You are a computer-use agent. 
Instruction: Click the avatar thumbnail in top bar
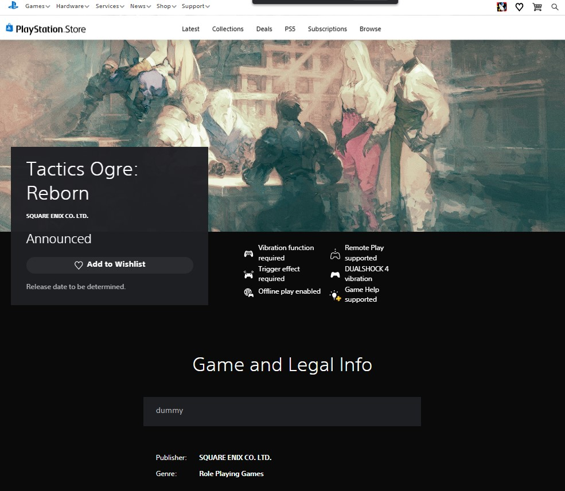point(501,7)
